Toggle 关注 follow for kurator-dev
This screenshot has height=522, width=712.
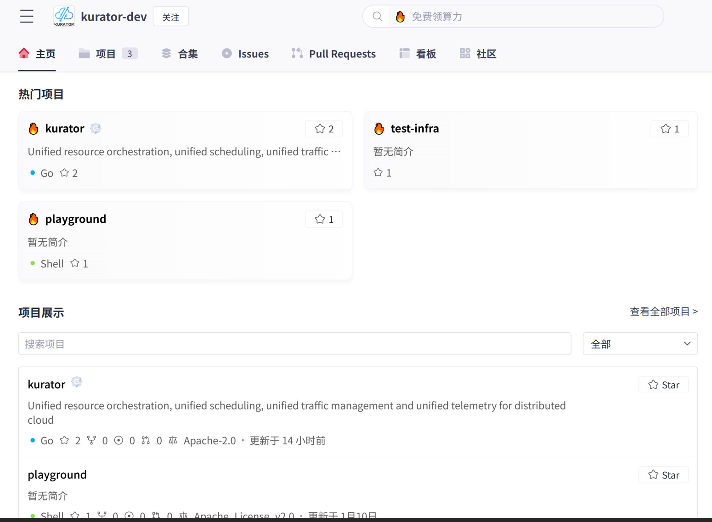click(171, 17)
